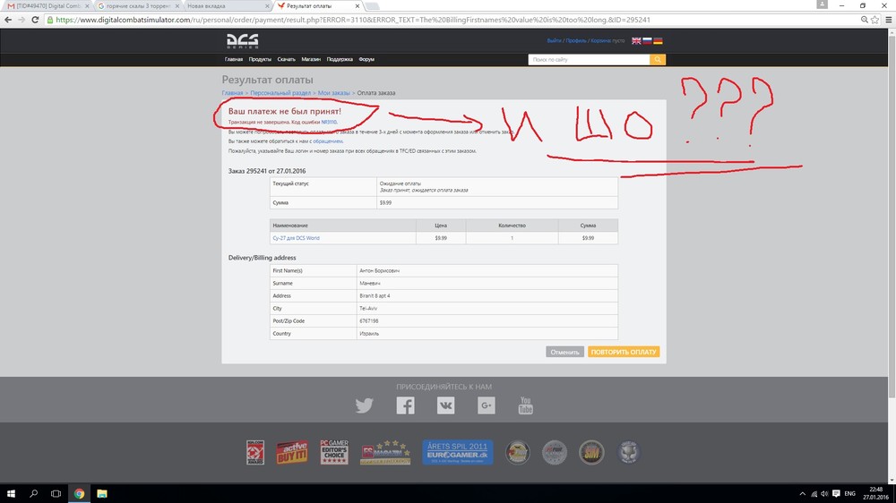This screenshot has height=503, width=896.
Task: Open the Facebook social link
Action: click(x=405, y=405)
